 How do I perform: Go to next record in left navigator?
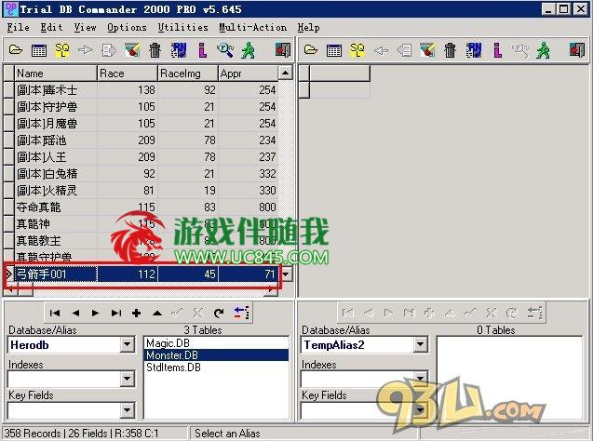click(96, 313)
